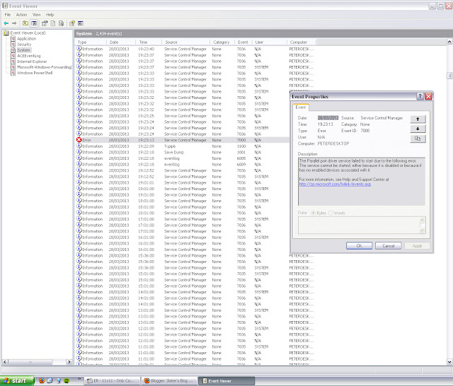This screenshot has width=453, height=386.
Task: Select the Internet Explorer log in the tree
Action: pos(32,62)
